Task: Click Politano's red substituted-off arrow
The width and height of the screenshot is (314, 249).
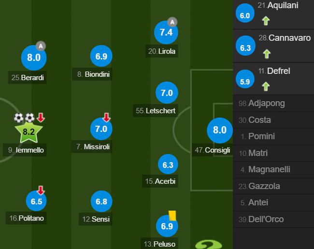Action: coord(41,190)
